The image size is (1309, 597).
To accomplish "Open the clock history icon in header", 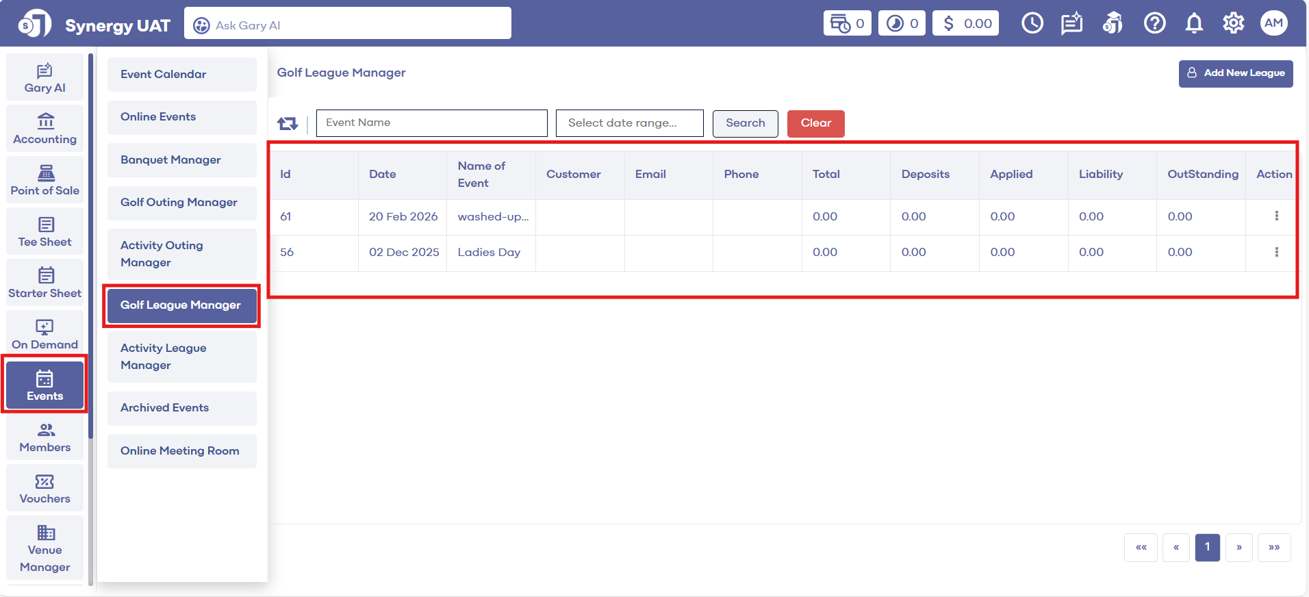I will coord(1032,23).
